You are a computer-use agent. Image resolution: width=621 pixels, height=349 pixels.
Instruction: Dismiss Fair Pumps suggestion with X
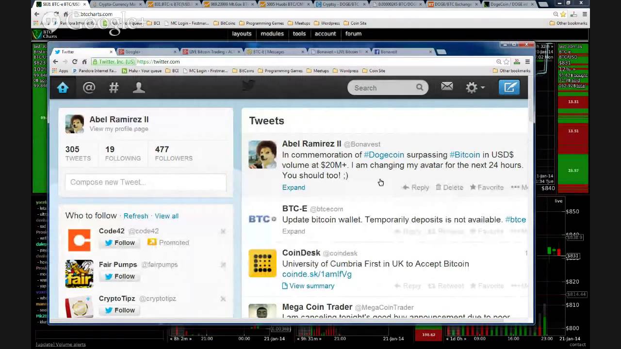pos(223,265)
